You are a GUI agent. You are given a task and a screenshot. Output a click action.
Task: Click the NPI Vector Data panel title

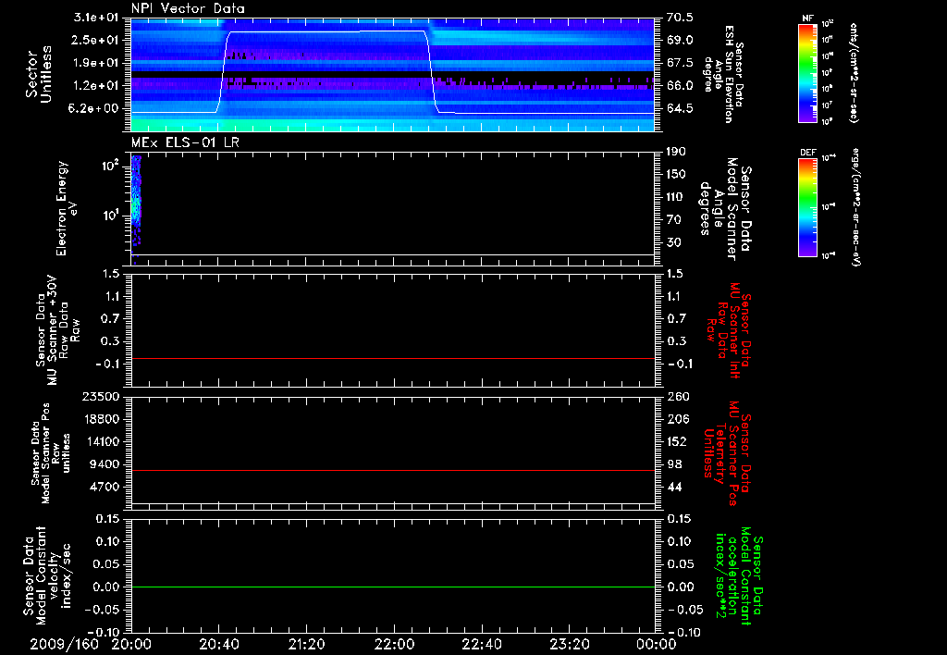(188, 8)
